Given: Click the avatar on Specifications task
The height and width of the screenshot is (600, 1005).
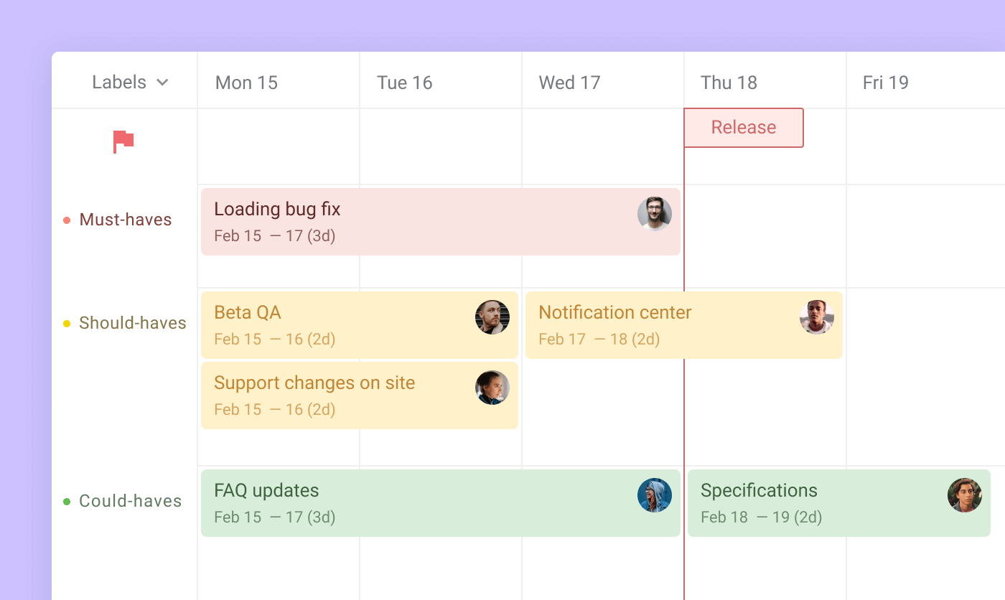Looking at the screenshot, I should click(x=964, y=495).
